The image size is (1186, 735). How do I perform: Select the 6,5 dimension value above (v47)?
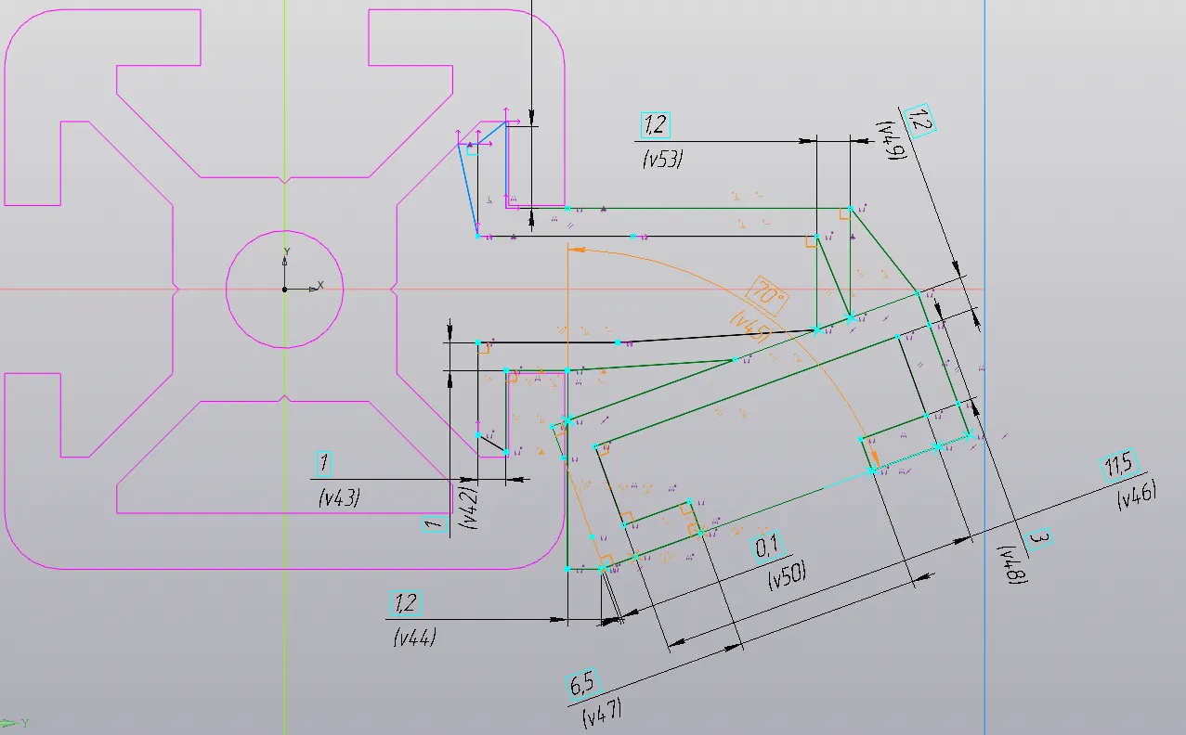tap(582, 686)
